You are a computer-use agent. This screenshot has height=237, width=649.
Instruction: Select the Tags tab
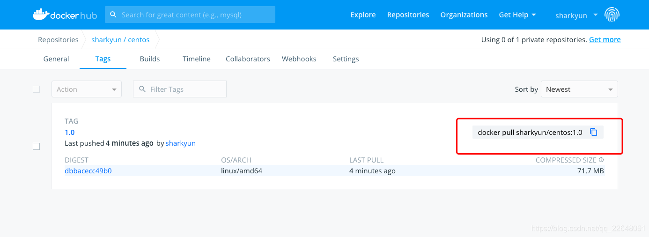(x=103, y=59)
